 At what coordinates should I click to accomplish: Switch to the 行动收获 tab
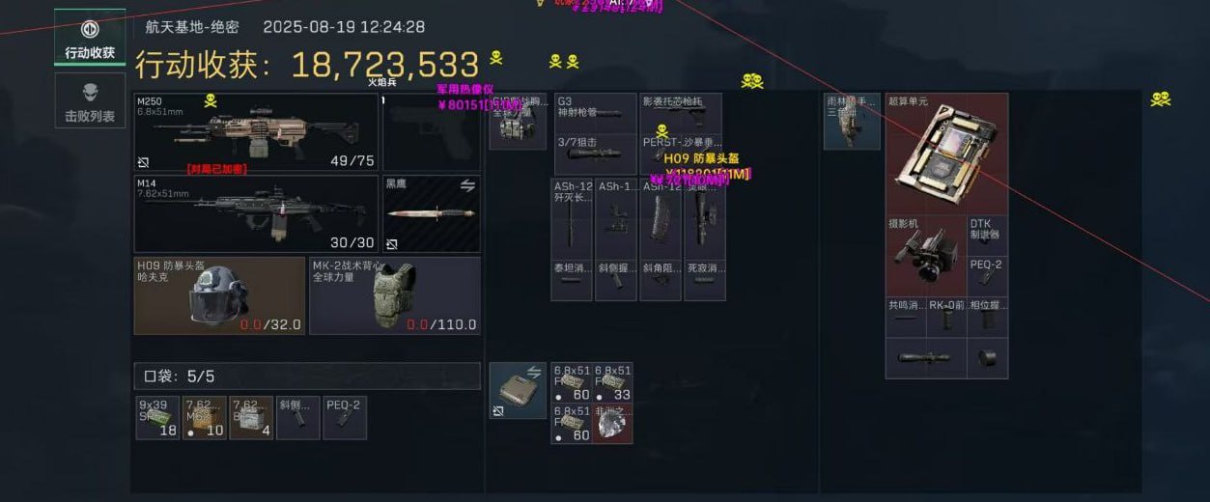[89, 38]
